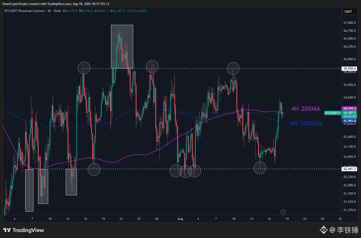Screen dimensions: 361x238
Task: Select the BTCUSDT Perpetual Contract symbol title
Action: pos(25,11)
